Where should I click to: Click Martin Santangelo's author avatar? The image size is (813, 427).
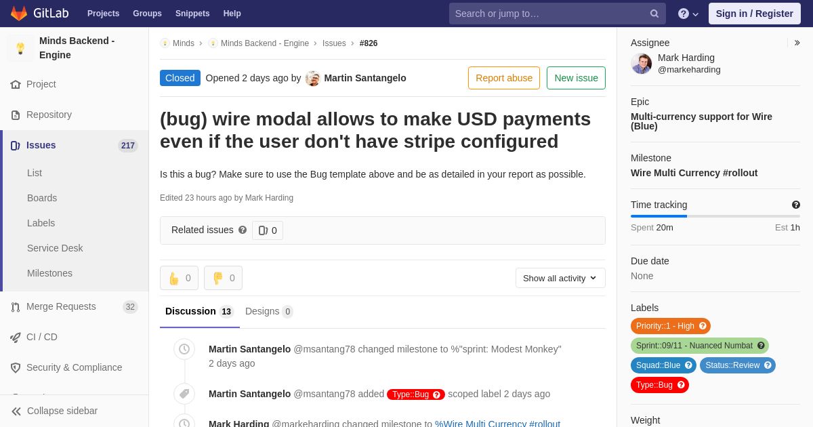click(x=312, y=78)
